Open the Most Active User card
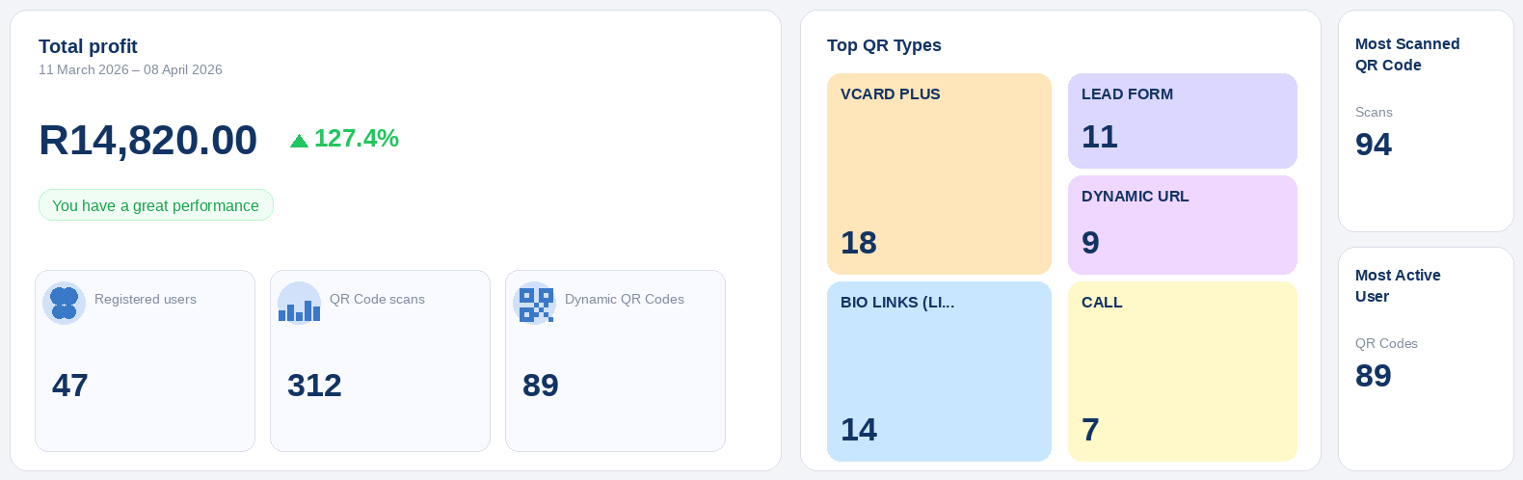The width and height of the screenshot is (1523, 480). click(x=1426, y=359)
